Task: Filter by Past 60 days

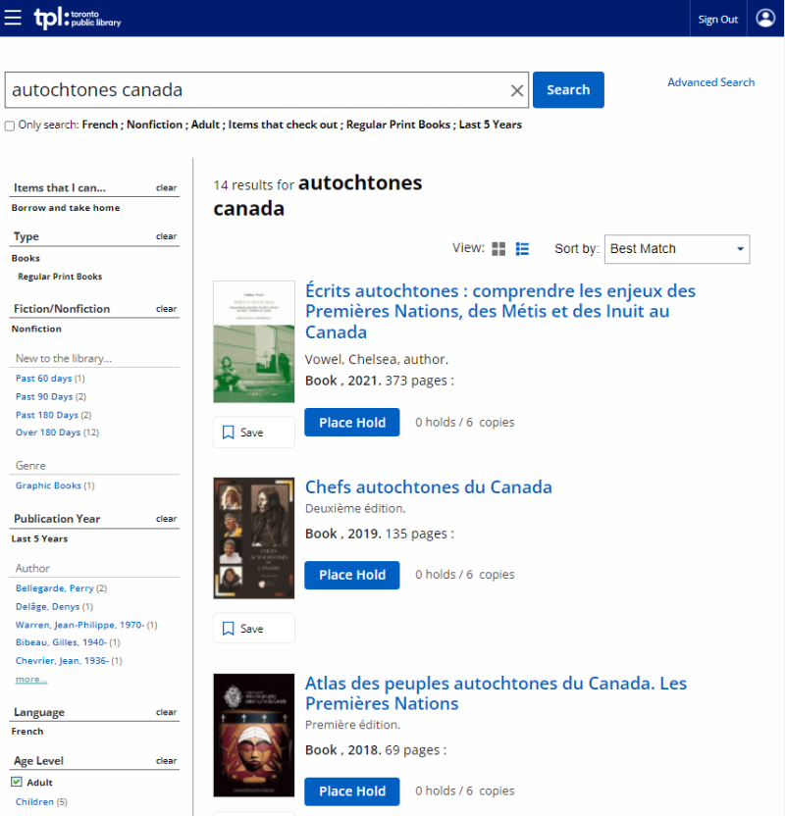Action: [x=44, y=379]
